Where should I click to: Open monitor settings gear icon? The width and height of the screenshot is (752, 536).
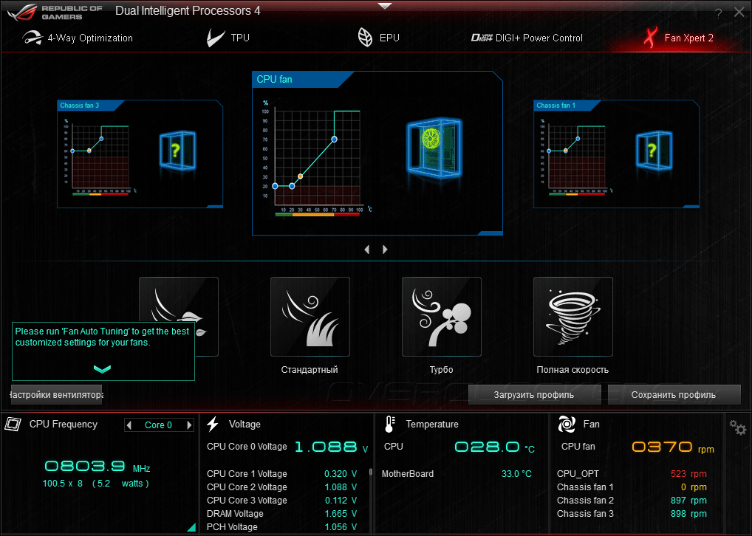(x=738, y=427)
